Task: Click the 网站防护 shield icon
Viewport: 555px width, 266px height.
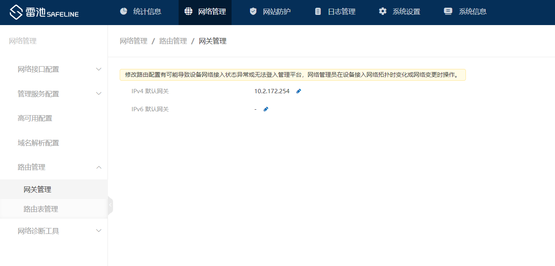Action: (253, 11)
